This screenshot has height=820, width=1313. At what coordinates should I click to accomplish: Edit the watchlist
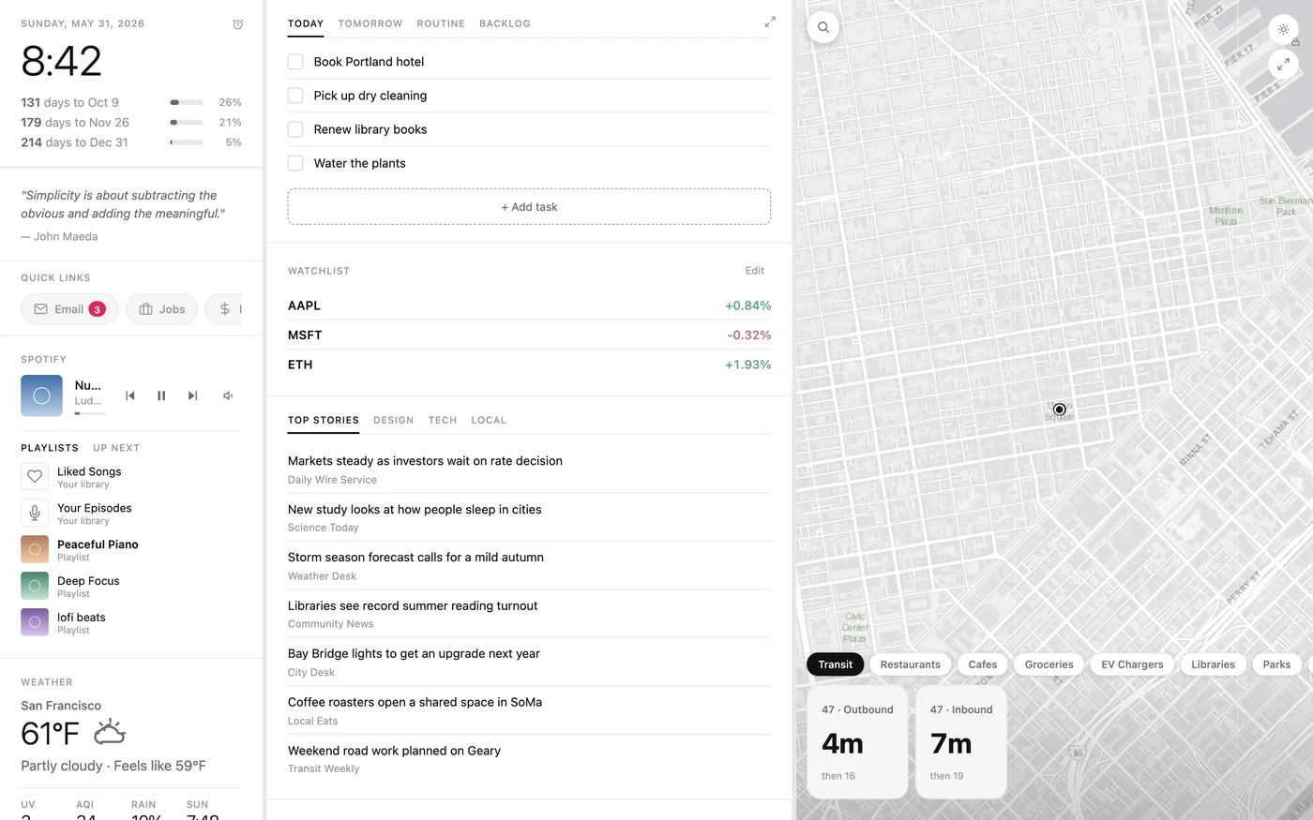tap(755, 271)
